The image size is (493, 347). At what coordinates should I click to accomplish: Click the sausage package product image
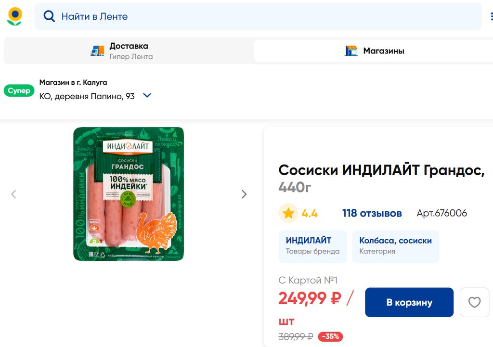coord(129,194)
